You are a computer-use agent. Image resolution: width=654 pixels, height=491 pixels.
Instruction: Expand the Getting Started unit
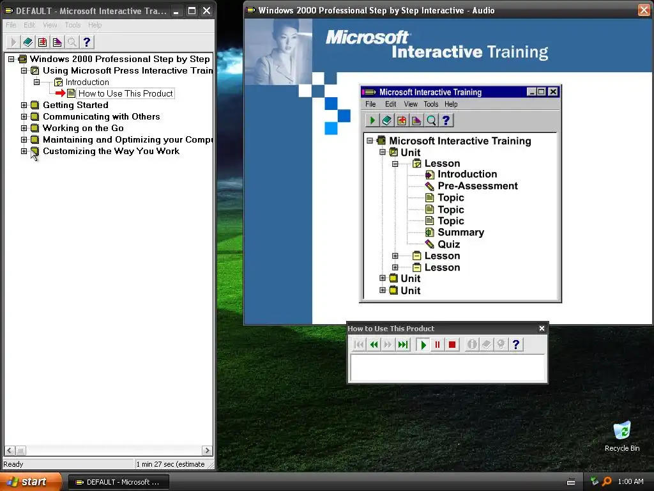24,105
